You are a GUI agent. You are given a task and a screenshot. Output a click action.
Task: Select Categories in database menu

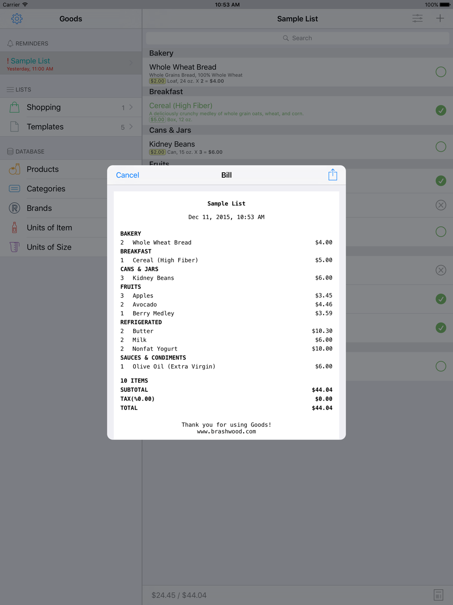(46, 189)
